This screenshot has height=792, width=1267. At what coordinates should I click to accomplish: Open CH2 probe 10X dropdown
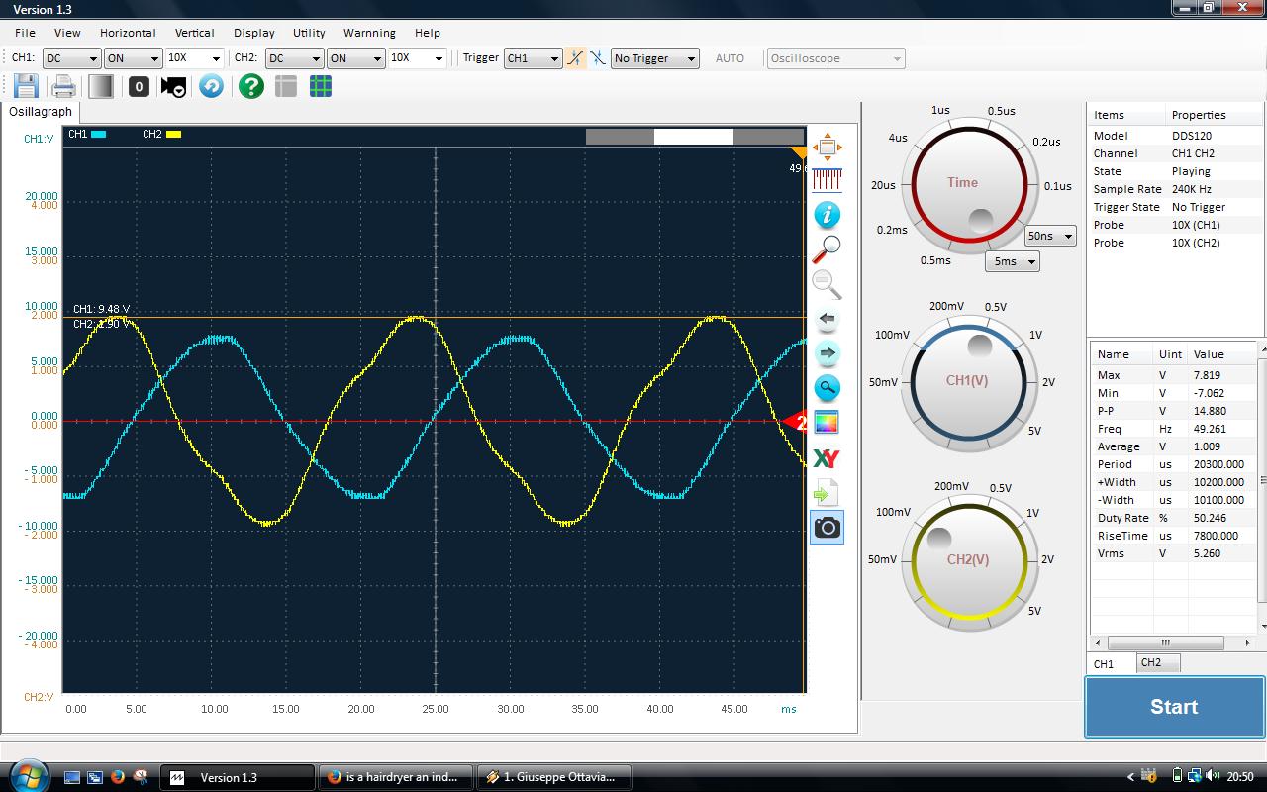tap(417, 58)
